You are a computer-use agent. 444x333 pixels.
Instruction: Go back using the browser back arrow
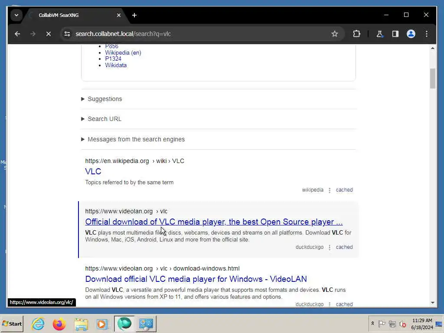click(17, 34)
